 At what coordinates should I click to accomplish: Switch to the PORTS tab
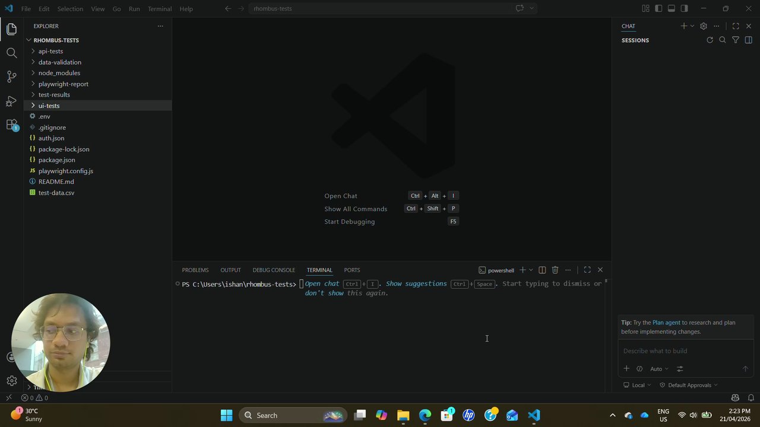tap(352, 270)
